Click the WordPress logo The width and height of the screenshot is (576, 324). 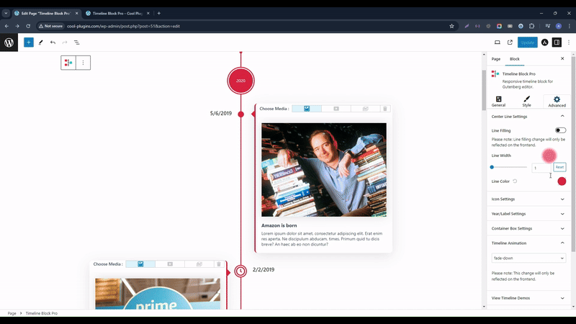coord(9,42)
